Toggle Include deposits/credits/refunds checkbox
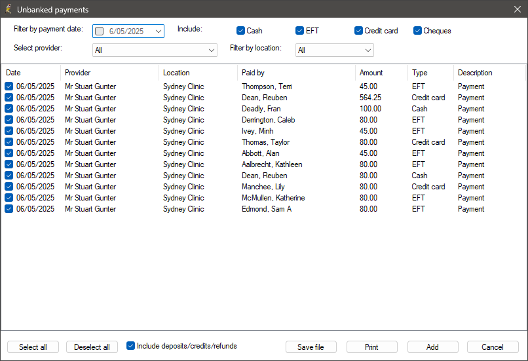 [130, 346]
